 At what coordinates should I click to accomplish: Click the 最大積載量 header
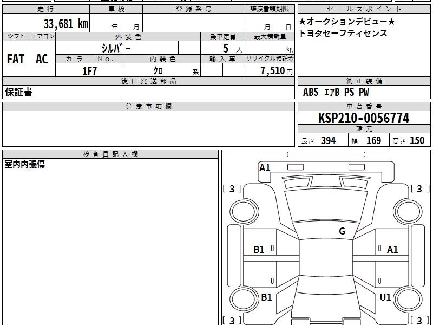pos(270,36)
